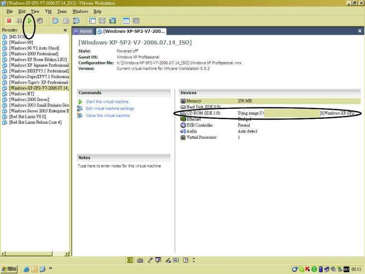This screenshot has width=365, height=274.
Task: Click the Virtual Processors device row
Action: click(270, 137)
